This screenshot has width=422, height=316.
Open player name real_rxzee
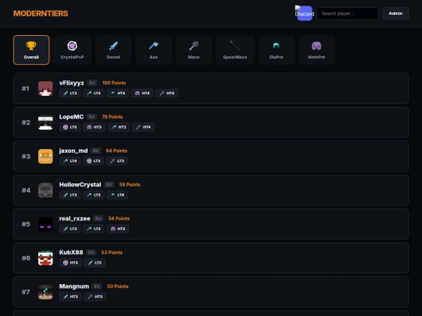(75, 218)
